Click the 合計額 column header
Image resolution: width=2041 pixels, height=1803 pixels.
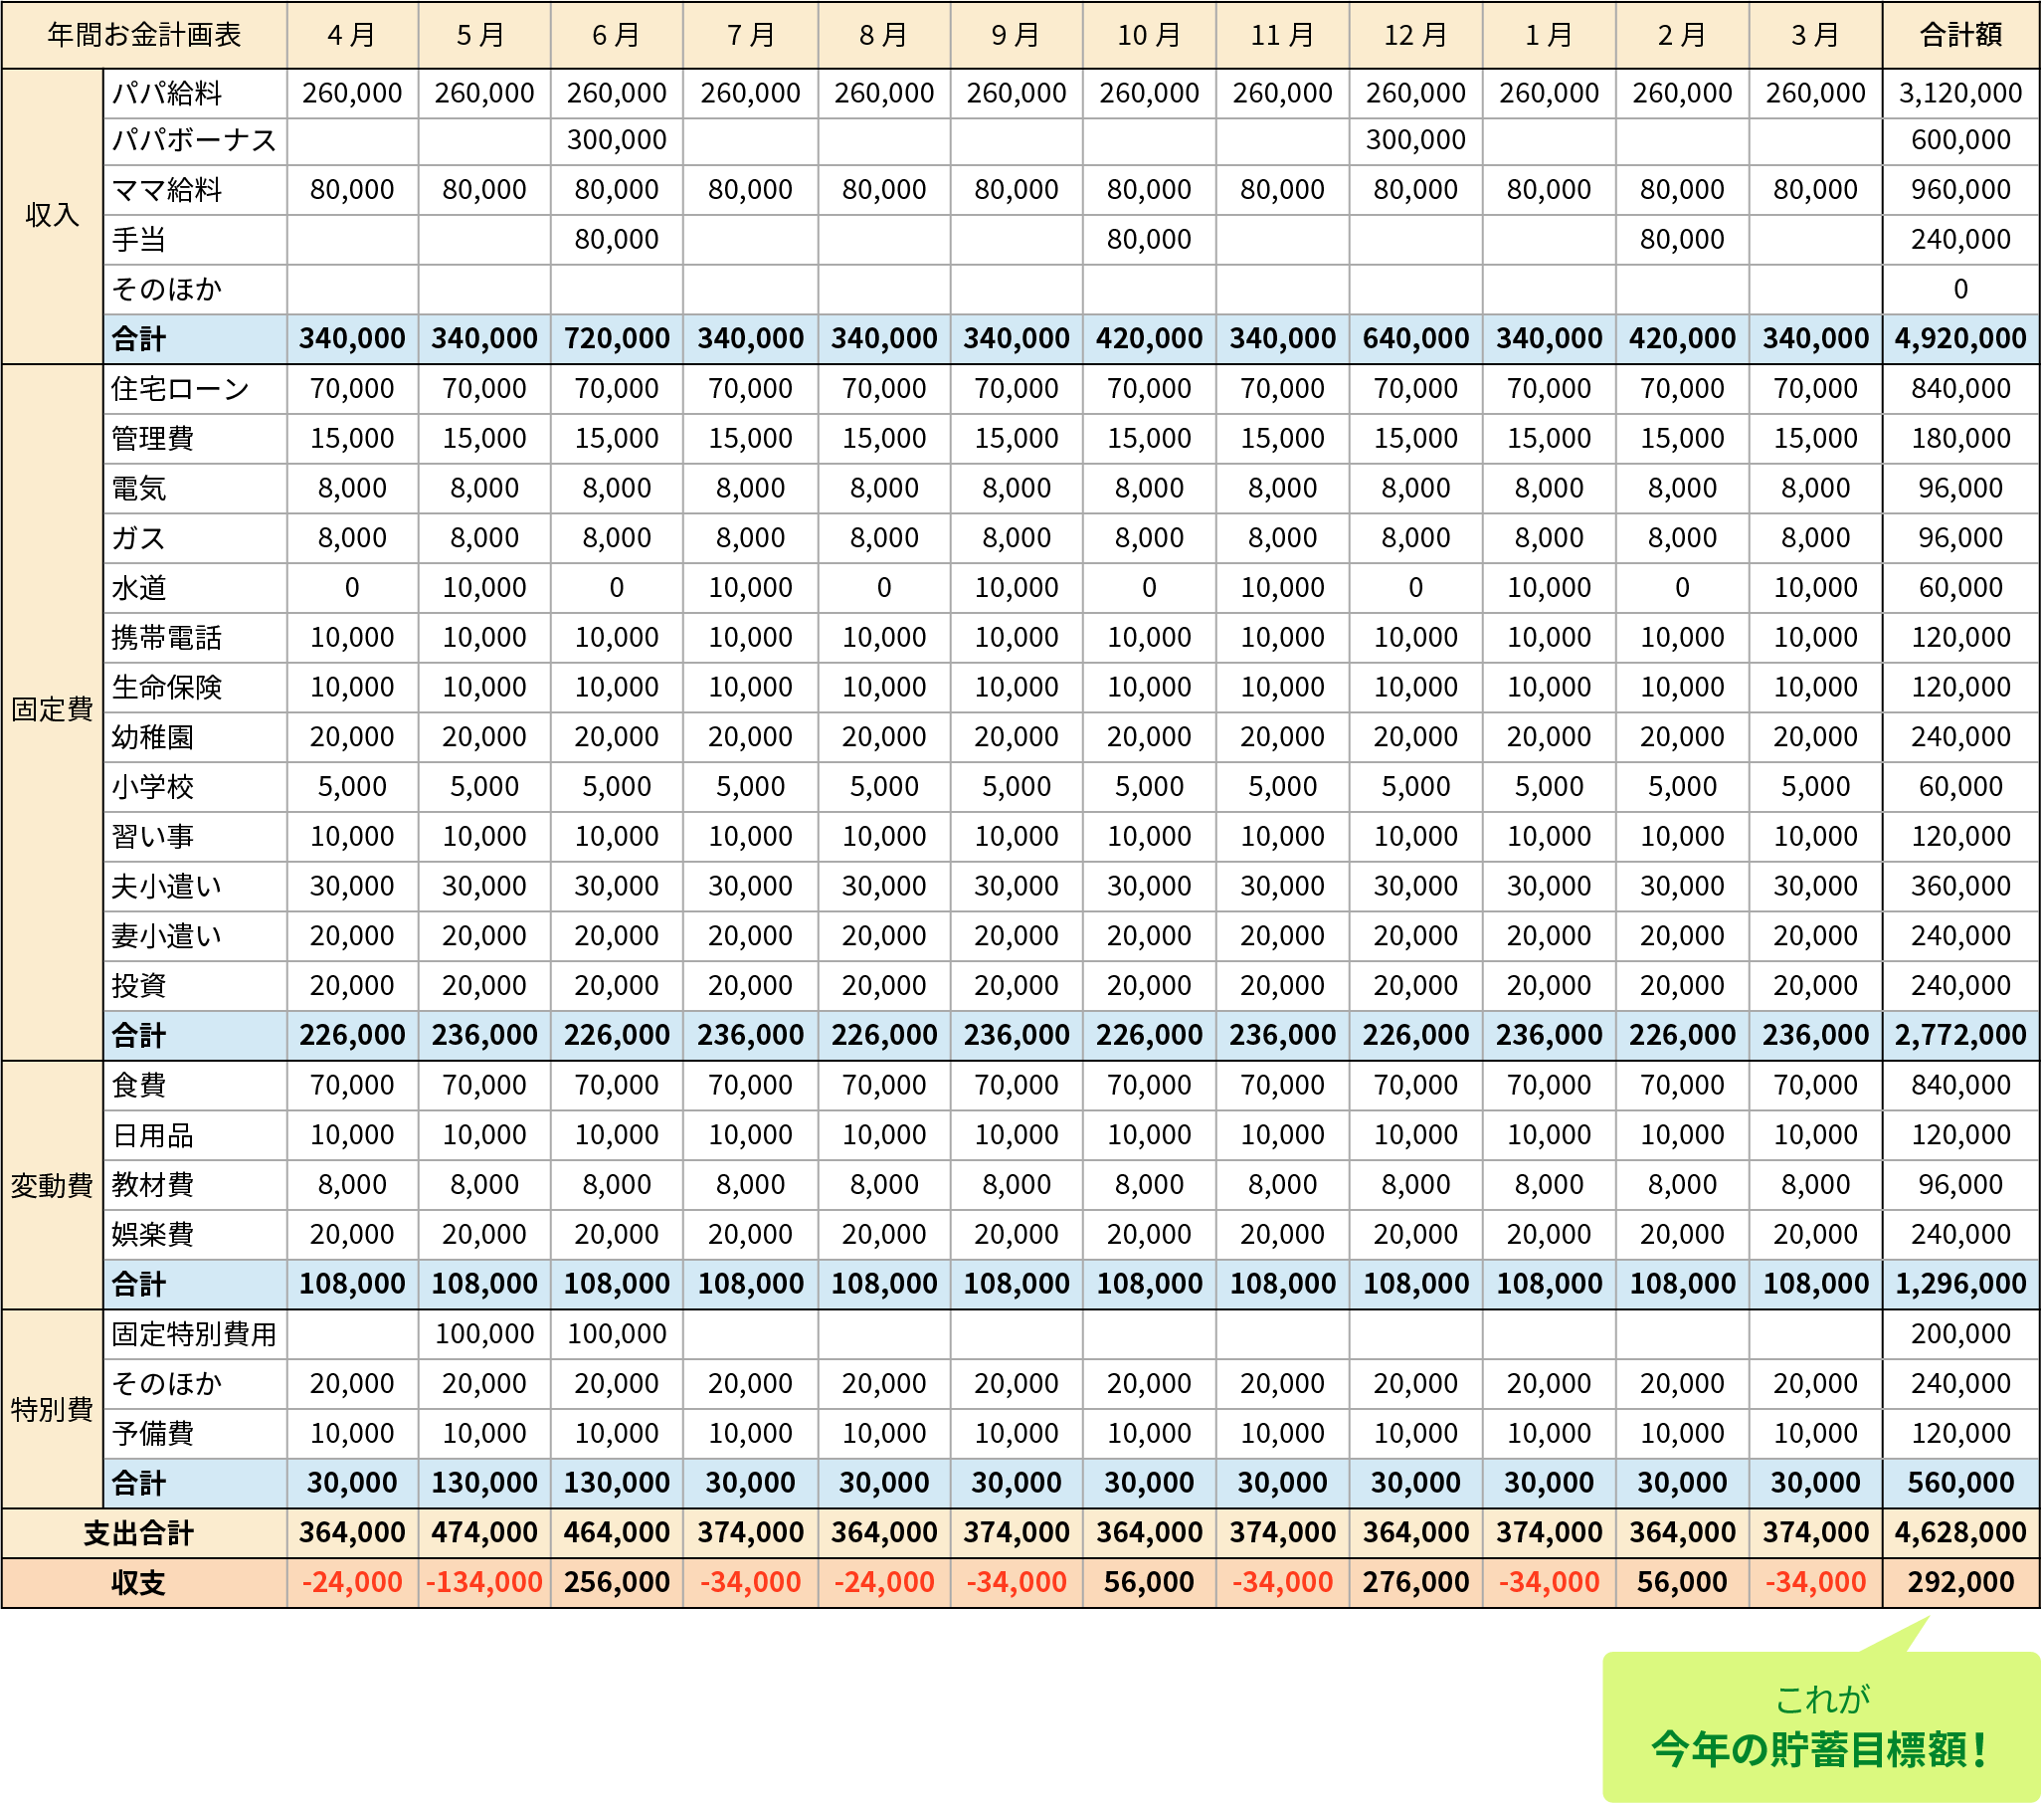tap(1960, 35)
